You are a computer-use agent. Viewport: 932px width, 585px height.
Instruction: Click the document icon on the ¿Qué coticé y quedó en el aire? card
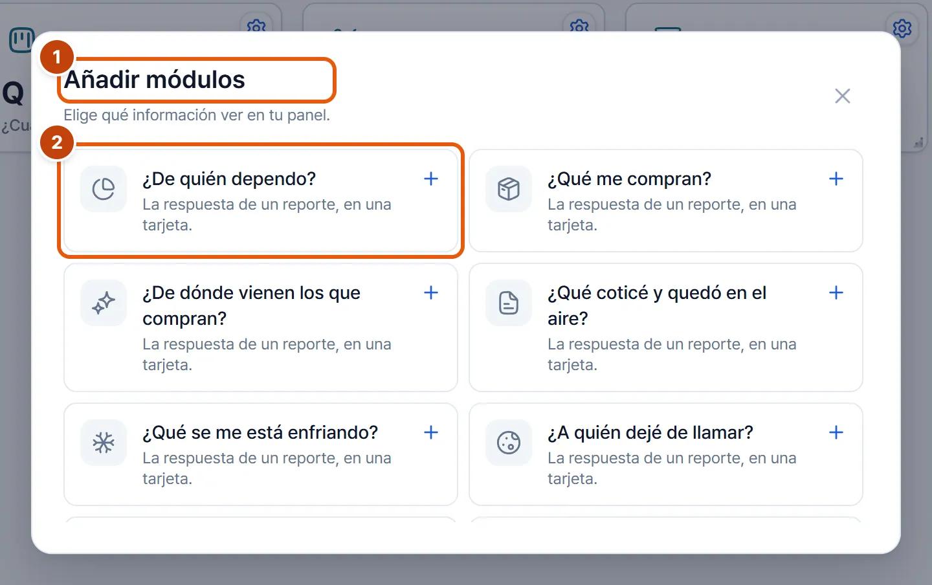point(509,303)
